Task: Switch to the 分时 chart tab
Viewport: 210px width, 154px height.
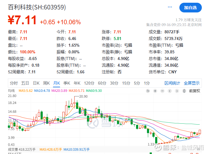Action: [x=14, y=83]
